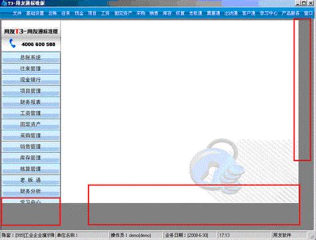Click the phone number 4006 600 588
The height and width of the screenshot is (240, 316).
(38, 45)
